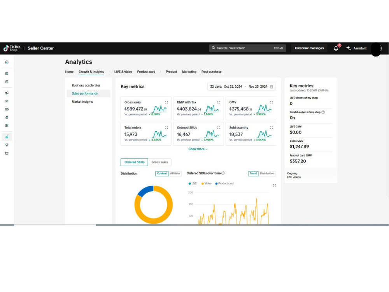
Task: Click the Ongoing LIVE videos label
Action: tap(294, 175)
